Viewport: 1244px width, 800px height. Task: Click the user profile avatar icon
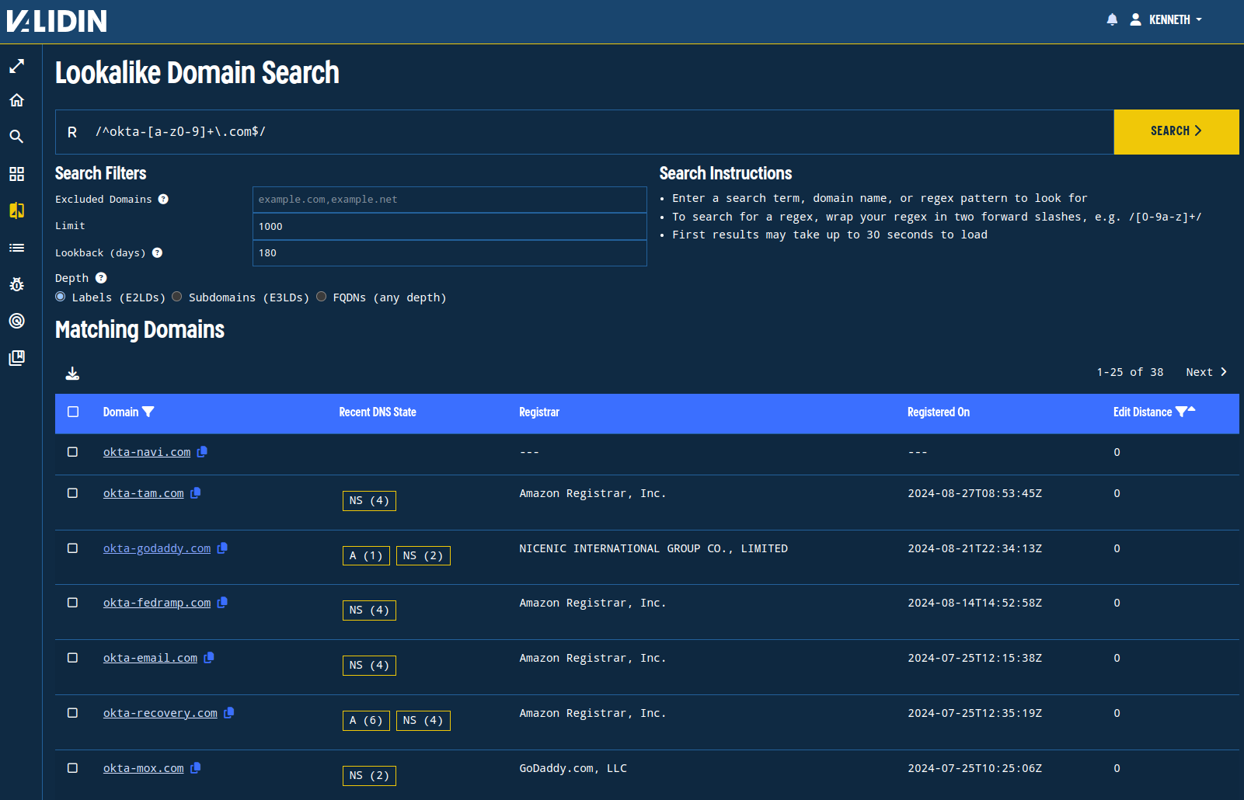click(x=1135, y=19)
